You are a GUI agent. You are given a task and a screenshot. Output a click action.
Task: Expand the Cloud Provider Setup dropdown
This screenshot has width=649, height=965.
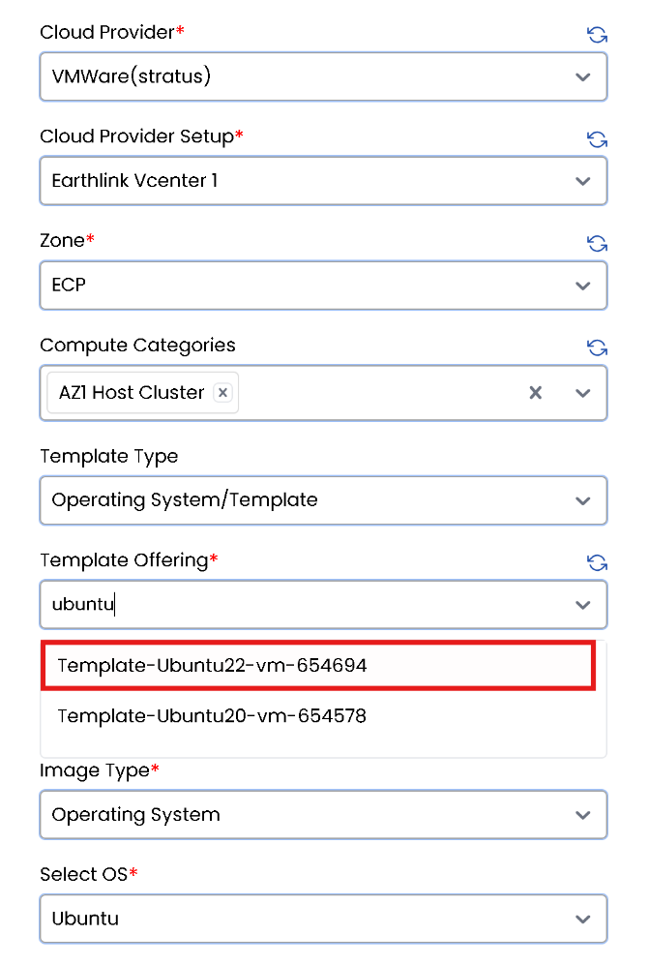[x=582, y=181]
